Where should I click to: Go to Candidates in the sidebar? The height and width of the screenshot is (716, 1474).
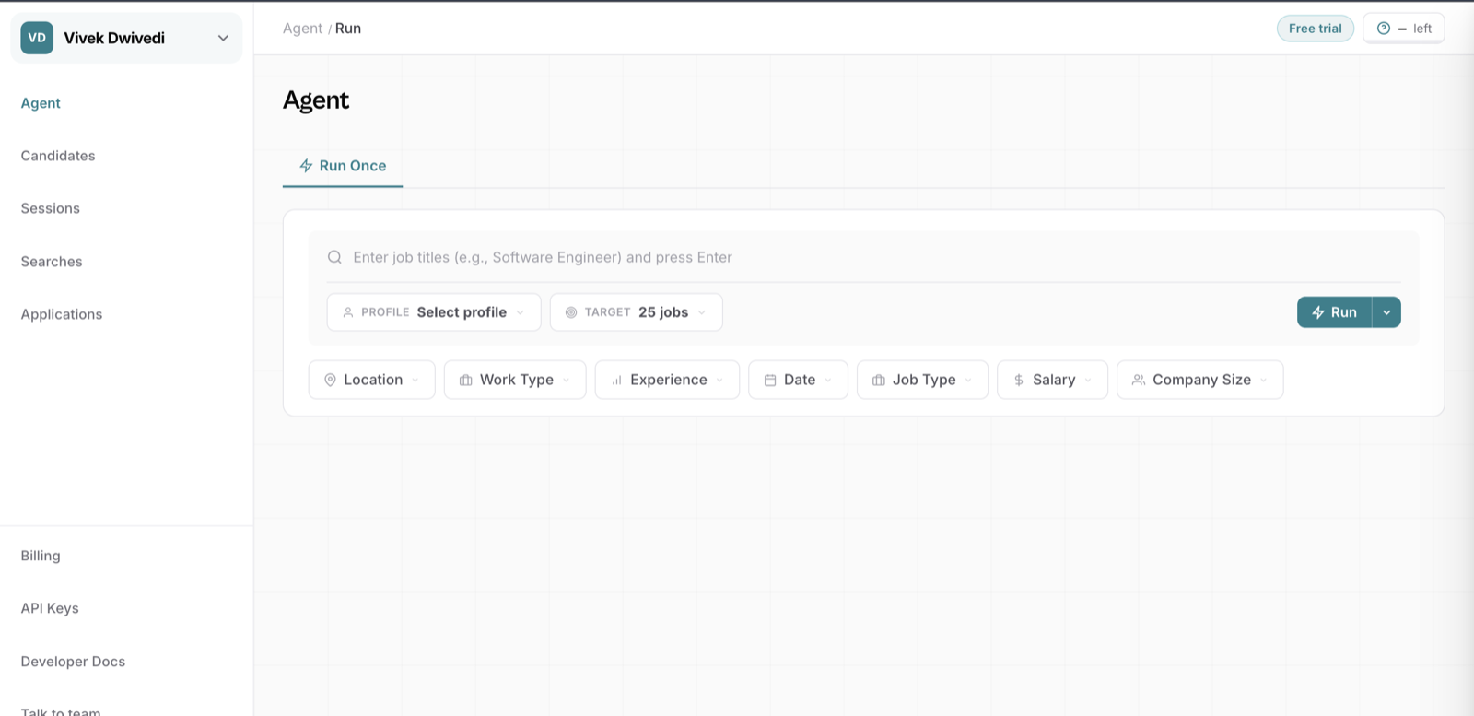(x=58, y=156)
